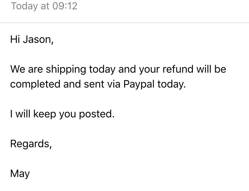Click the word "refund" in the message
This screenshot has width=249, height=191.
pyautogui.click(x=178, y=69)
